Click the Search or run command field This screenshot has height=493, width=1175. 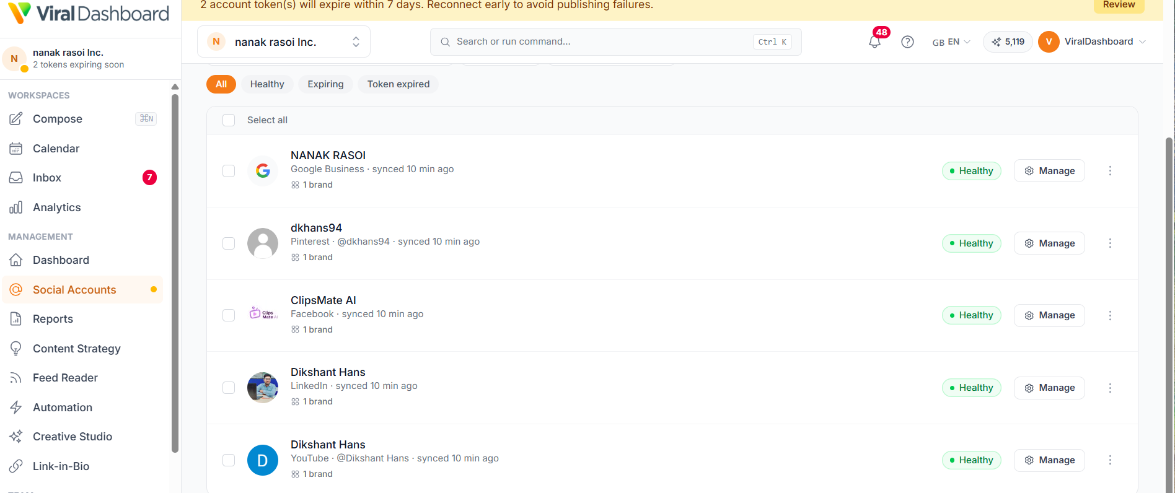[x=615, y=41]
